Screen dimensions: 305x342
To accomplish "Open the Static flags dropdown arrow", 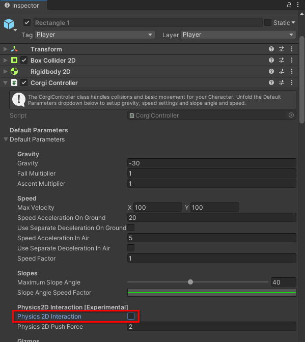I will 293,22.
